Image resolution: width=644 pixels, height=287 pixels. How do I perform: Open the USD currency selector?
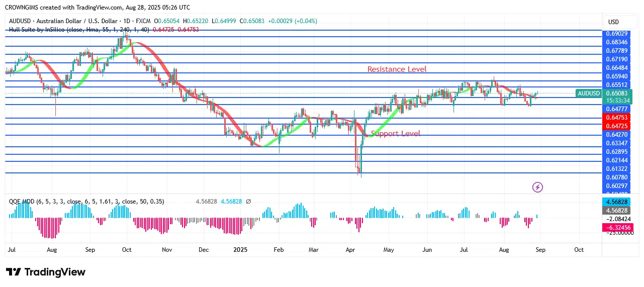(x=613, y=22)
